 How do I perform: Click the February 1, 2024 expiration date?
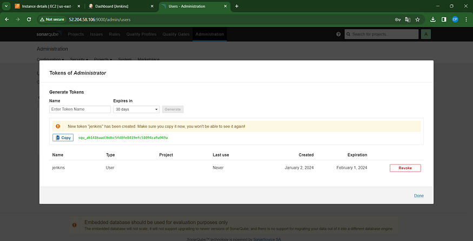[352, 168]
